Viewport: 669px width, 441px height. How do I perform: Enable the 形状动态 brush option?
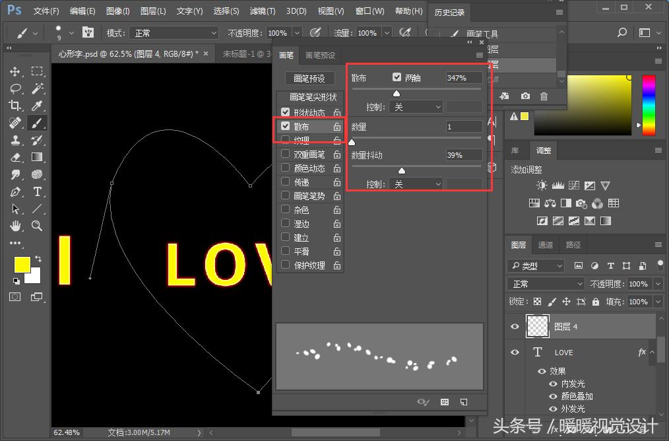click(x=286, y=112)
